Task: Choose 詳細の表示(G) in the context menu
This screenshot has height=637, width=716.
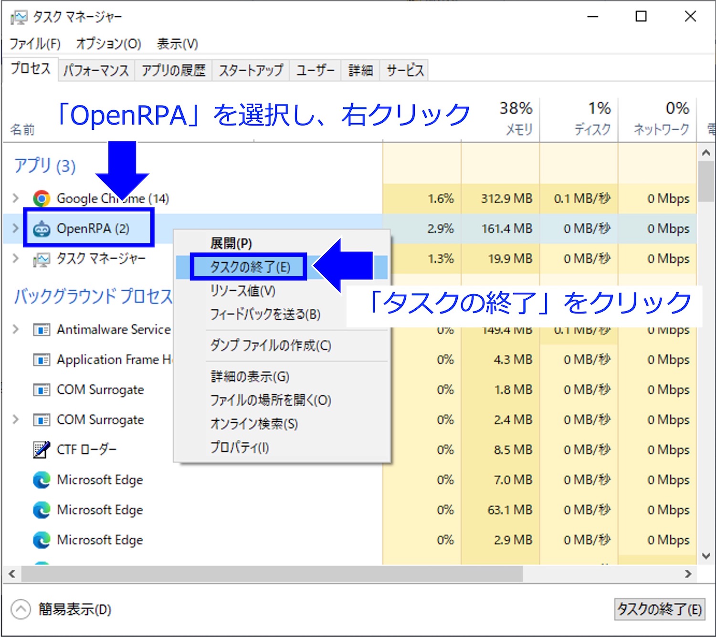Action: coord(282,376)
